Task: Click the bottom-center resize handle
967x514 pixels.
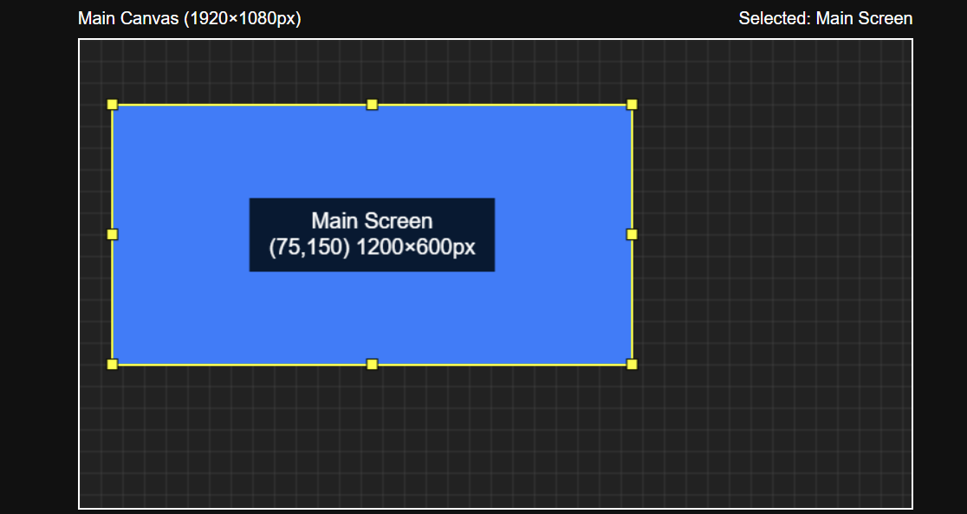Action: click(x=372, y=364)
